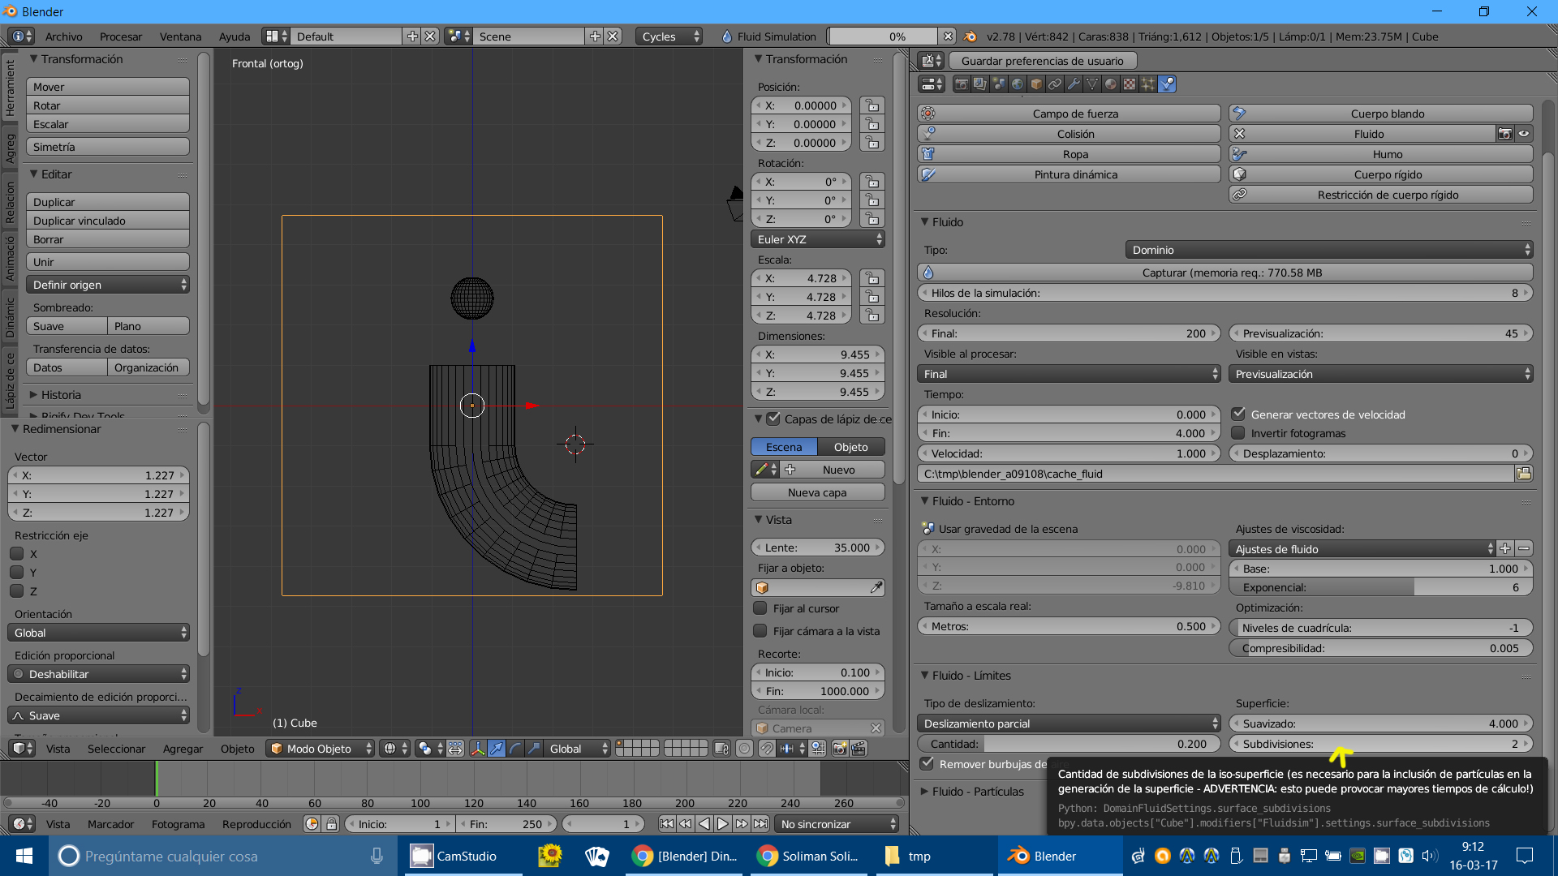The height and width of the screenshot is (876, 1558).
Task: Open the Render properties camera tab
Action: coord(962,84)
